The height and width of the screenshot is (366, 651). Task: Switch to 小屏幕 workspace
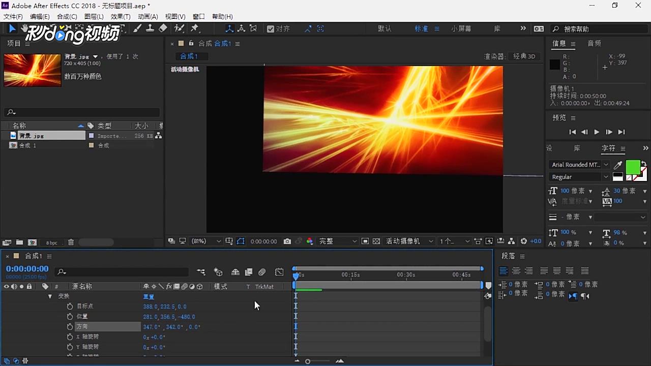coord(461,28)
